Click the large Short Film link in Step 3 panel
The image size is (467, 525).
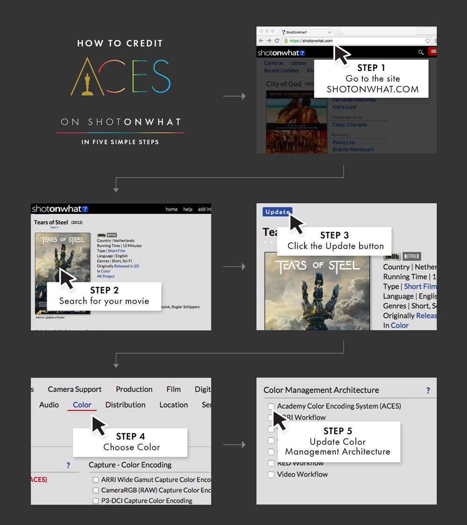(420, 287)
